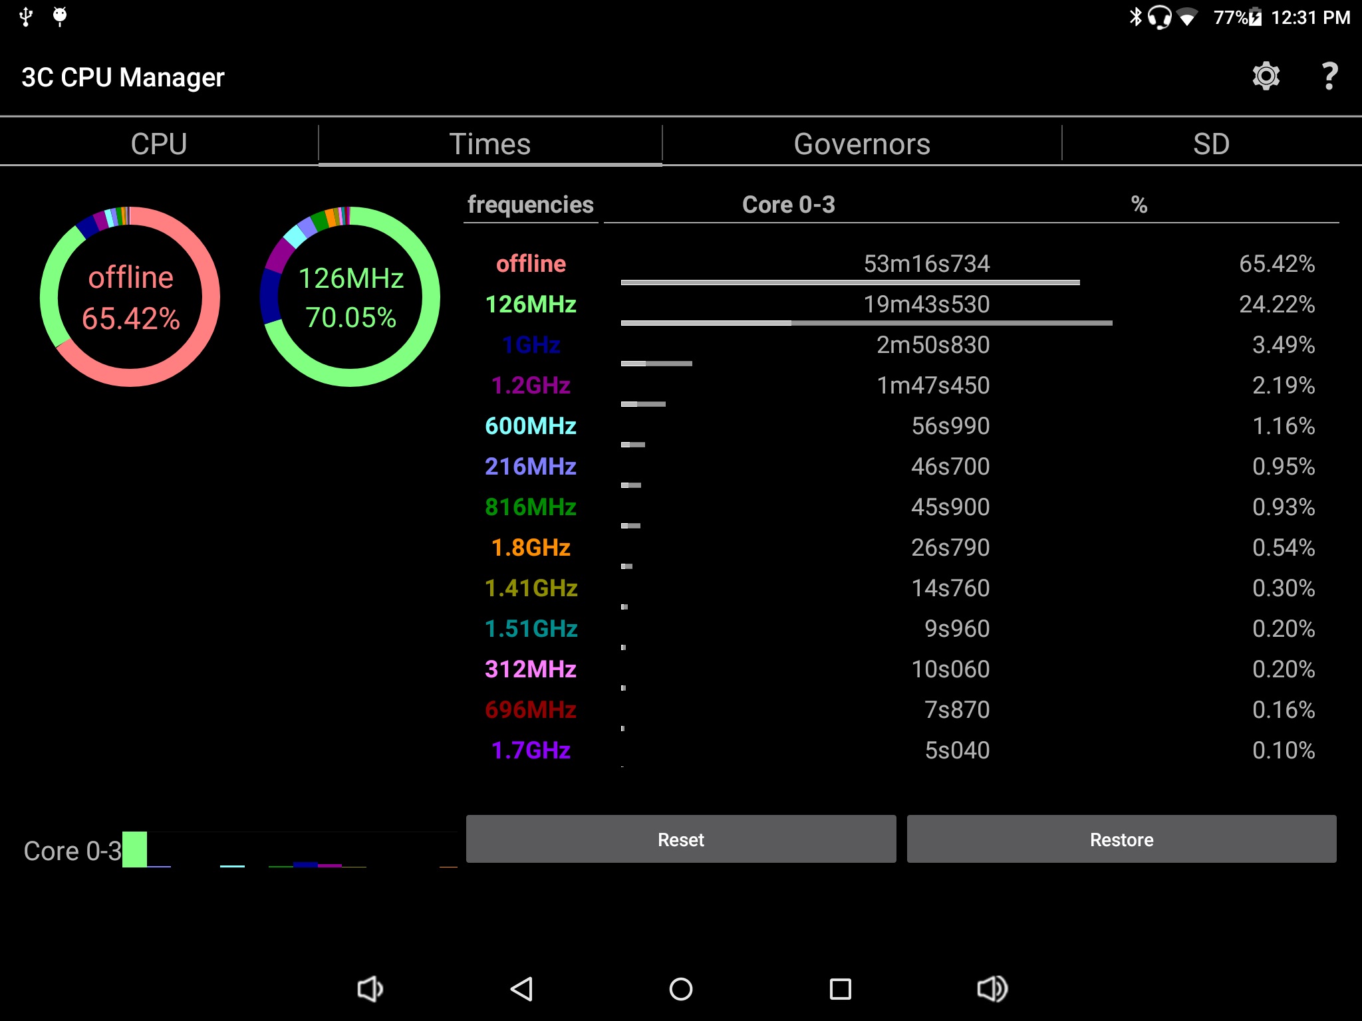The width and height of the screenshot is (1362, 1021).
Task: Tap the USB status bar icon
Action: click(26, 17)
